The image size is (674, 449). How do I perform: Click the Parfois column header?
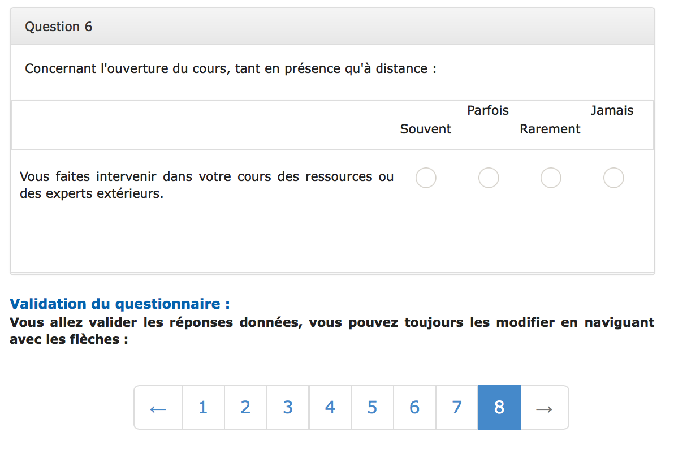488,110
